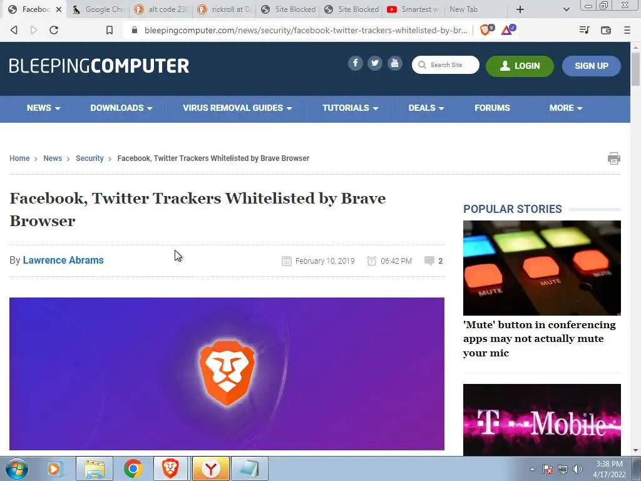The height and width of the screenshot is (481, 641).
Task: Switch to the New Tab tab
Action: pyautogui.click(x=475, y=9)
